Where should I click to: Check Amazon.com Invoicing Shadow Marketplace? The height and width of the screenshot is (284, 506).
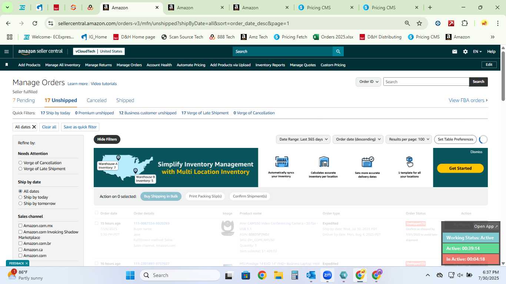click(x=20, y=232)
